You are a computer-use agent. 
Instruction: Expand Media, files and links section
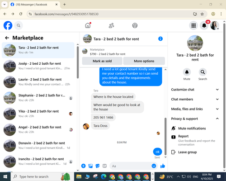[x=195, y=109]
